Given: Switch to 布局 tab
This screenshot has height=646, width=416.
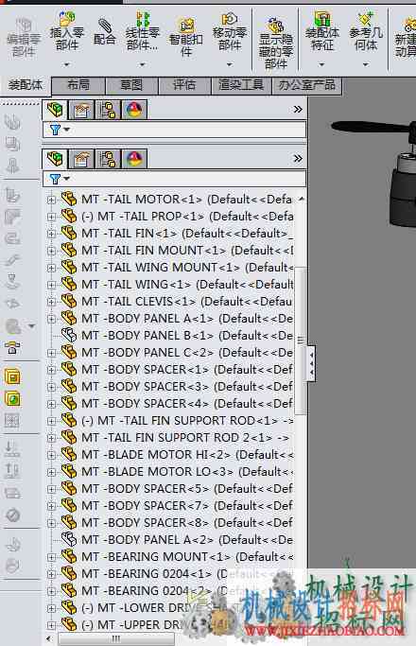Looking at the screenshot, I should (78, 85).
